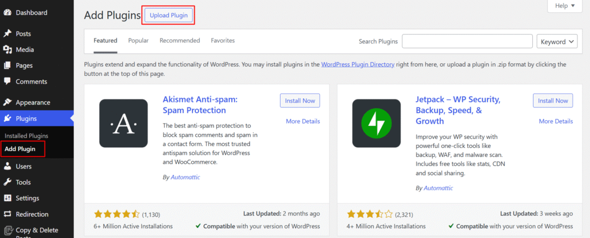Install Jetpack with Install Now button
This screenshot has height=238, width=590.
click(x=553, y=101)
